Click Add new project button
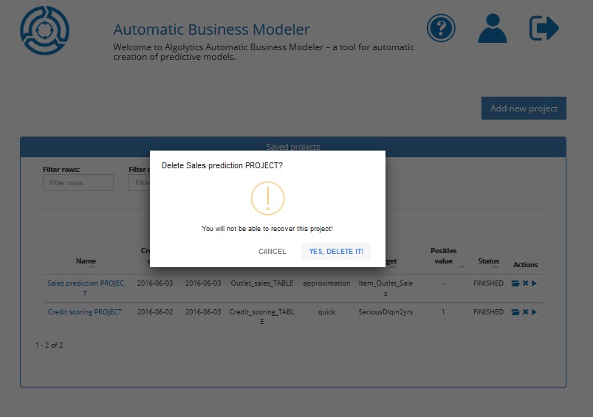The height and width of the screenshot is (417, 593). (524, 108)
